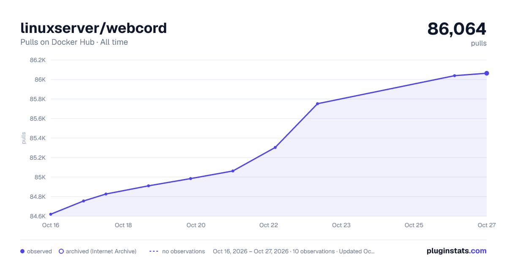The height and width of the screenshot is (266, 507).
Task: Select the data point near 85.75K pulls
Action: pyautogui.click(x=317, y=103)
